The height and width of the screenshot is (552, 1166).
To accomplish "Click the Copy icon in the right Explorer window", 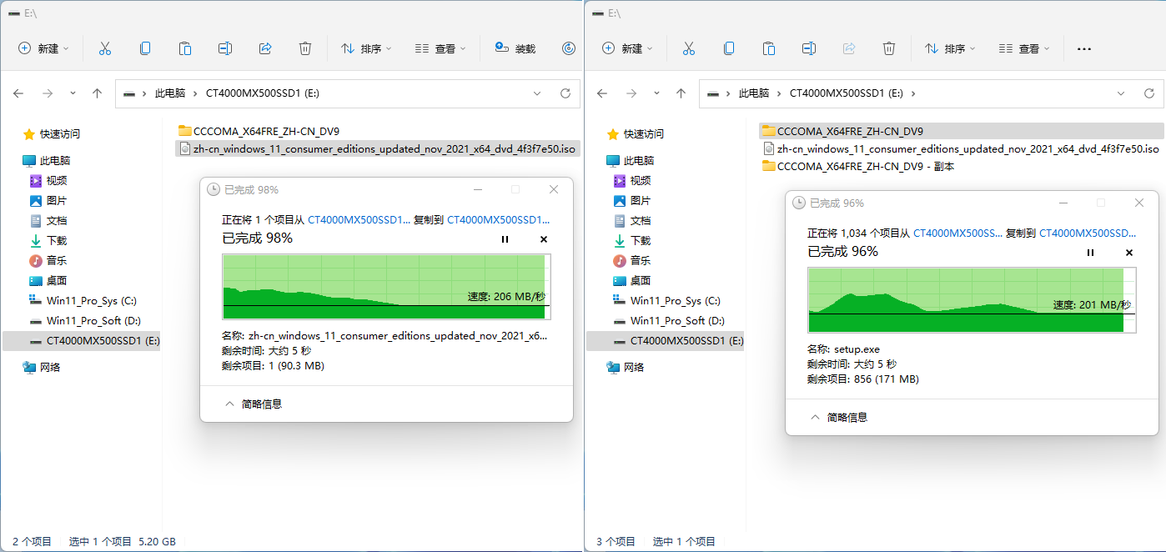I will pos(729,48).
